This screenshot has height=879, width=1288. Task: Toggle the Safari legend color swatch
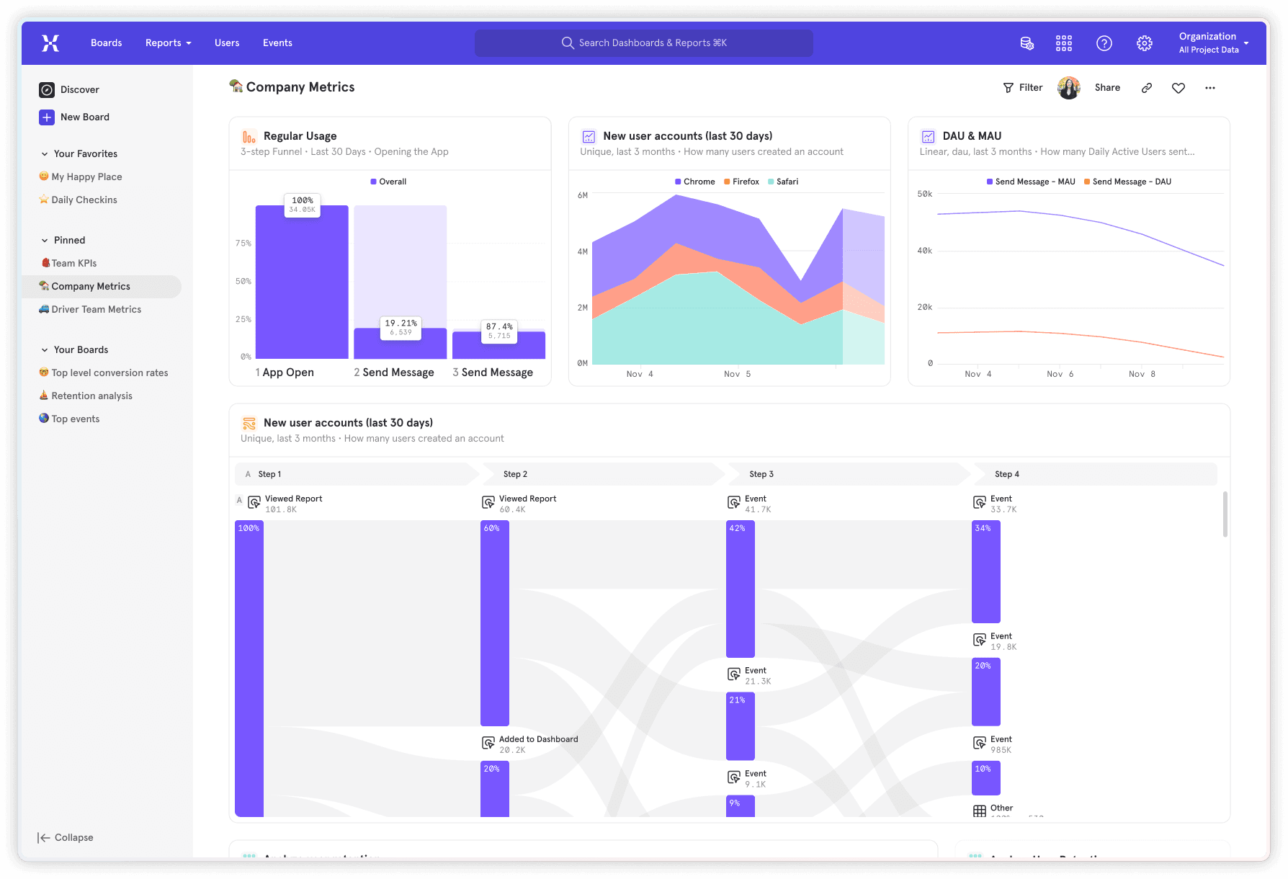[772, 182]
